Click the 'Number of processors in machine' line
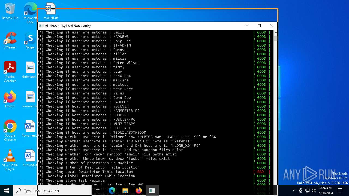The width and height of the screenshot is (349, 196). coord(85,163)
